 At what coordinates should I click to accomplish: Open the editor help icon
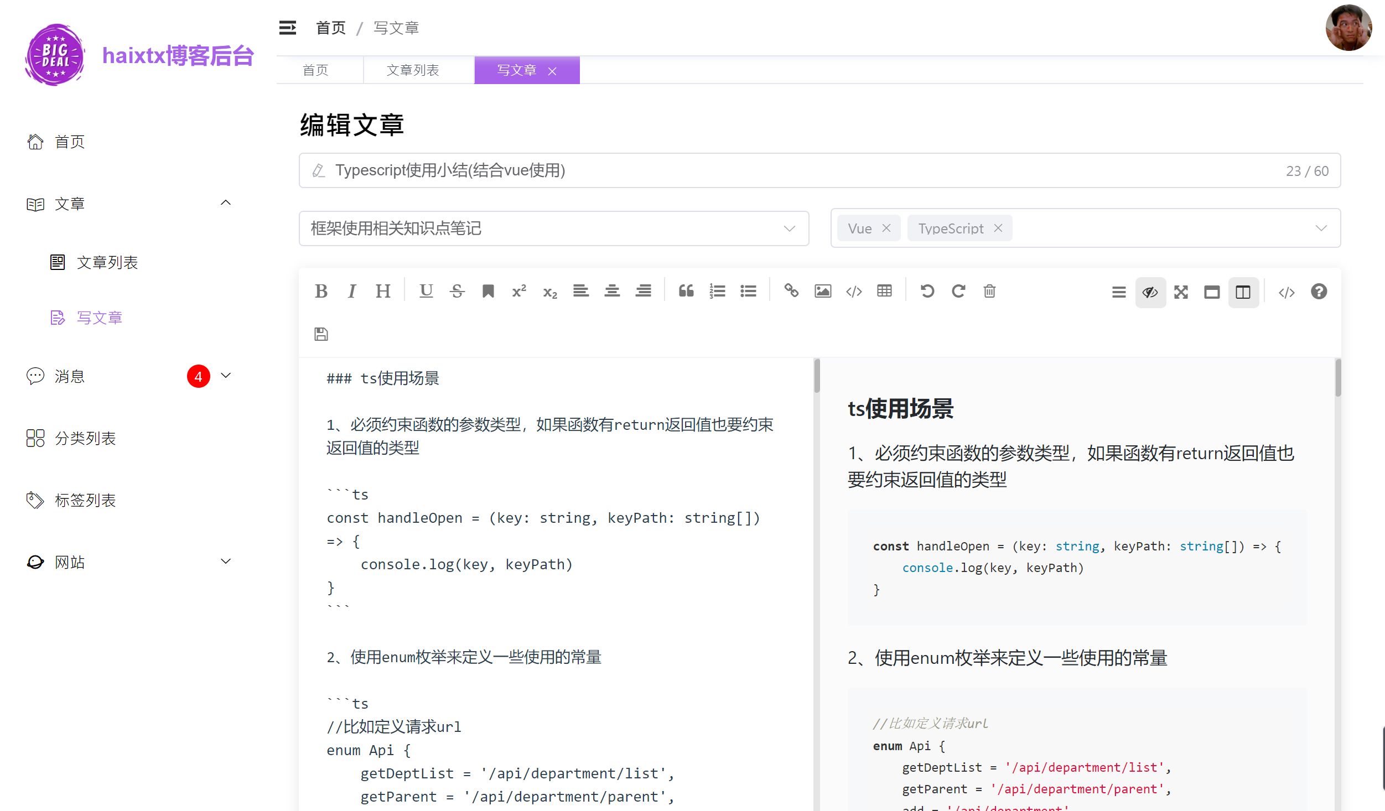(1319, 292)
